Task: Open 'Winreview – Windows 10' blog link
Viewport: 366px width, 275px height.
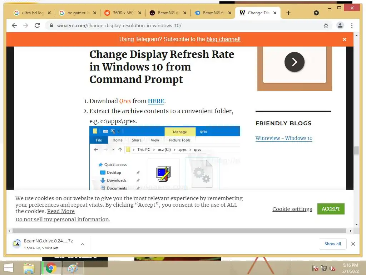Action: pos(283,138)
